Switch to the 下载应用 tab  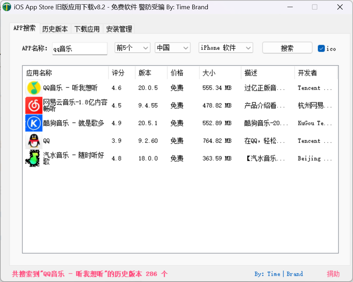(87, 29)
